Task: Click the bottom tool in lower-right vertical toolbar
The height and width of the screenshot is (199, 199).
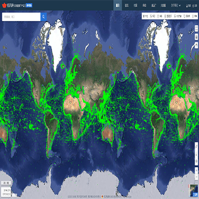Action: (196, 161)
